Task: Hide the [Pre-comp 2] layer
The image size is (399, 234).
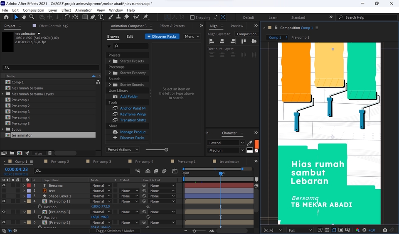Action: pyautogui.click(x=4, y=222)
